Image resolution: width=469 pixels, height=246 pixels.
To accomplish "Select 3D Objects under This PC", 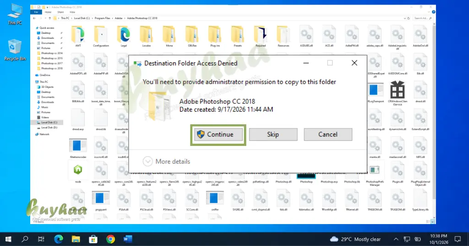I will [47, 87].
